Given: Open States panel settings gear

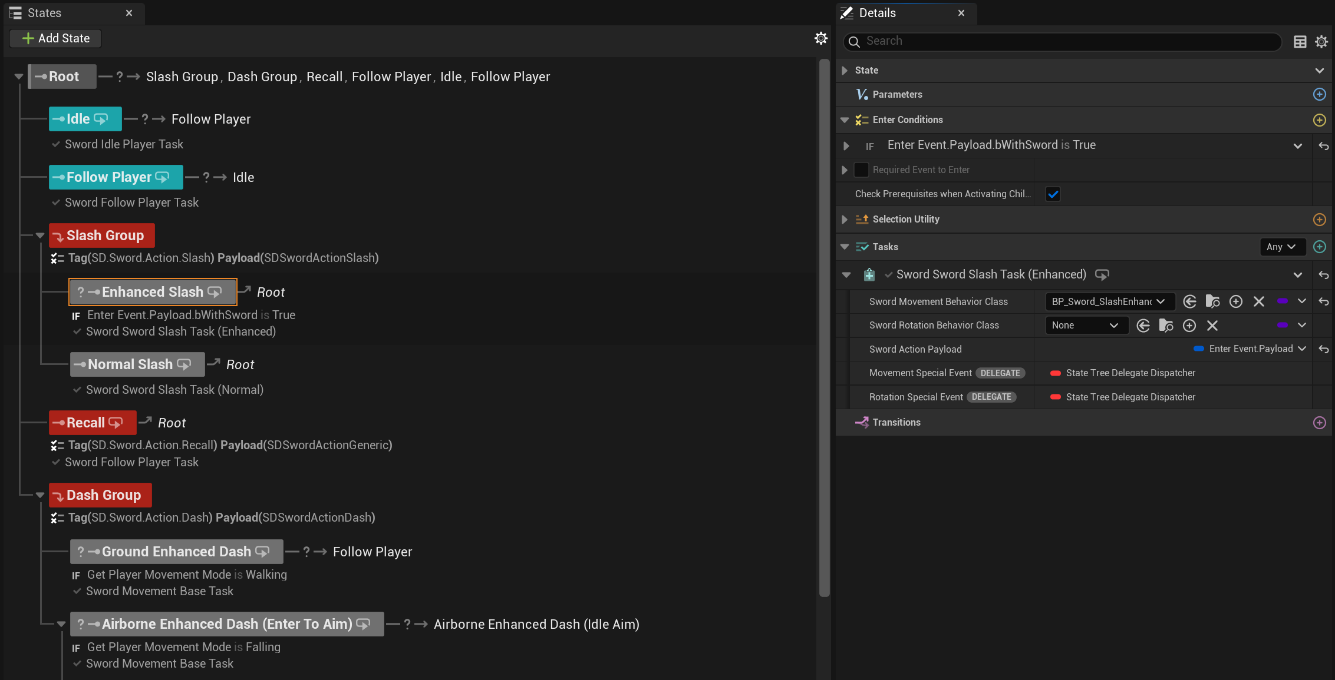Looking at the screenshot, I should click(x=820, y=39).
